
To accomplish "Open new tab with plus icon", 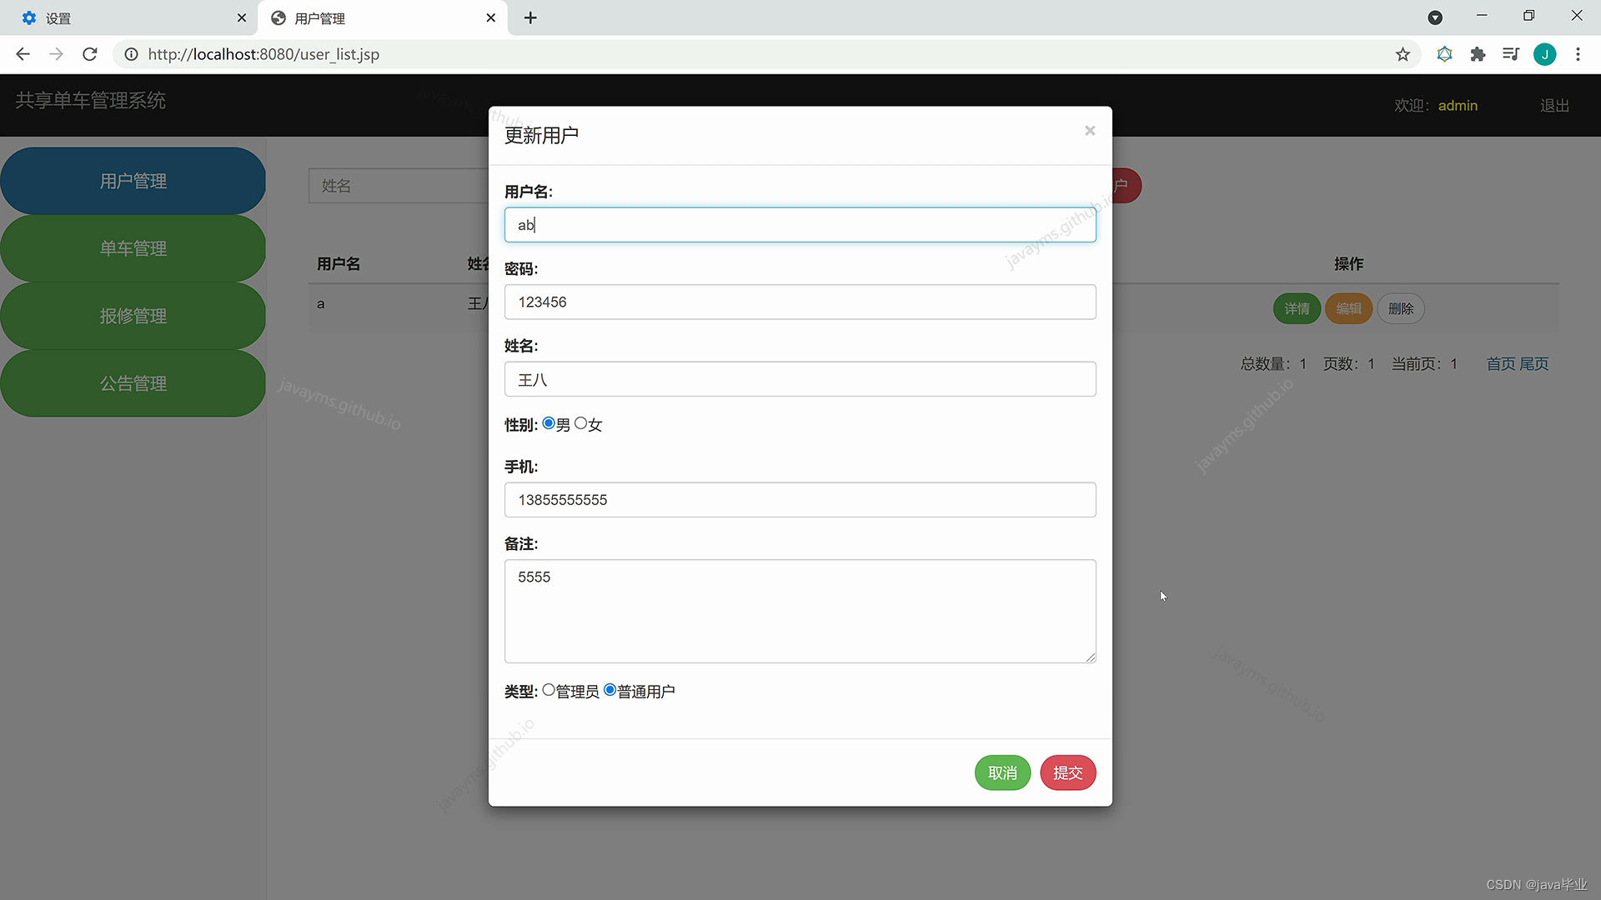I will click(530, 17).
